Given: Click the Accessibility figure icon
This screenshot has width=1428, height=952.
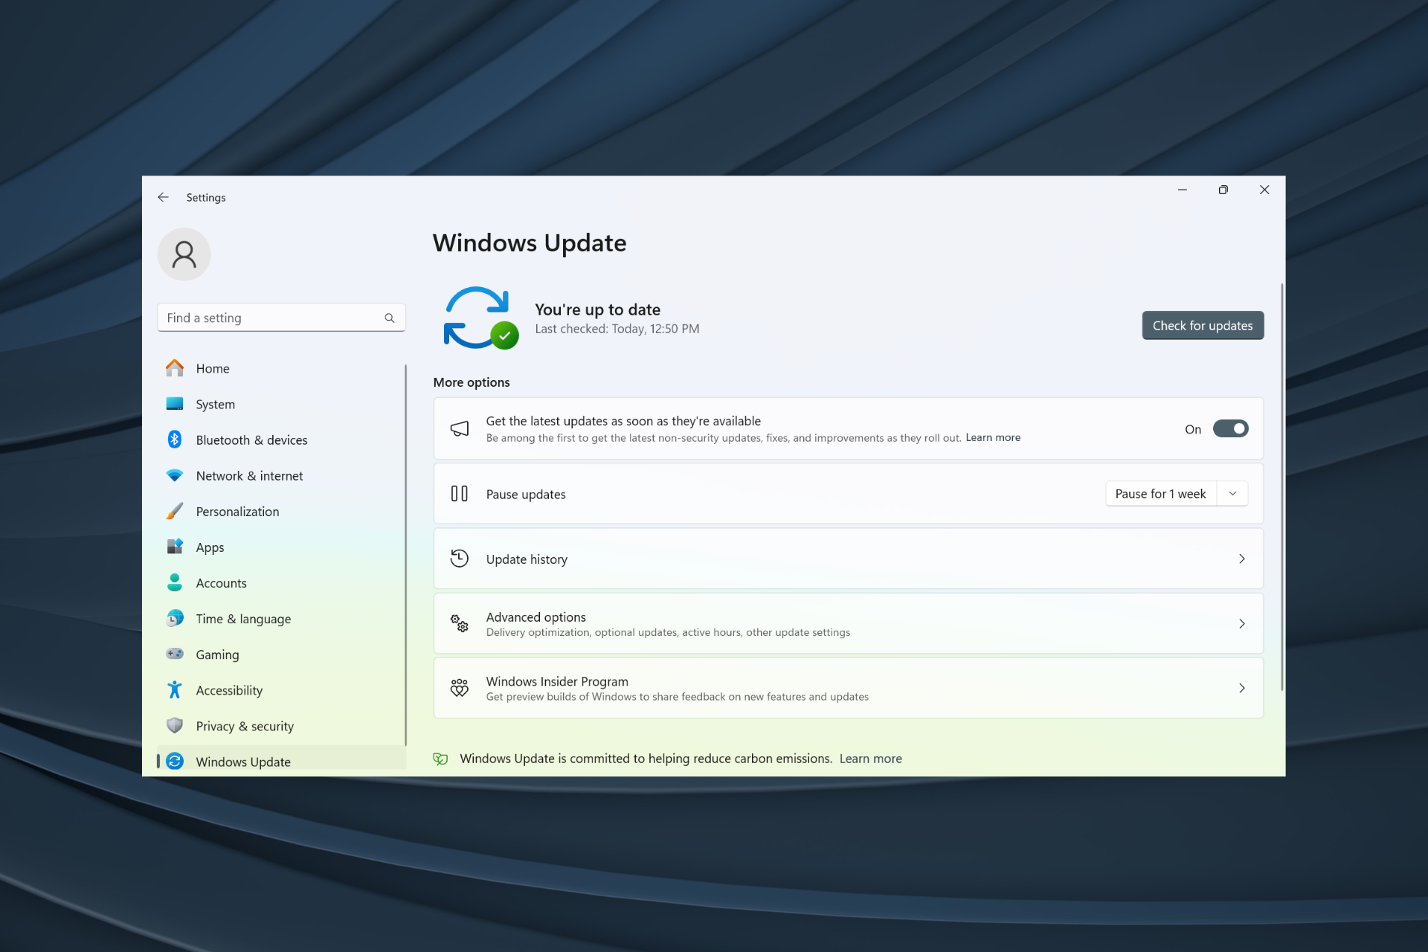Looking at the screenshot, I should point(175,689).
